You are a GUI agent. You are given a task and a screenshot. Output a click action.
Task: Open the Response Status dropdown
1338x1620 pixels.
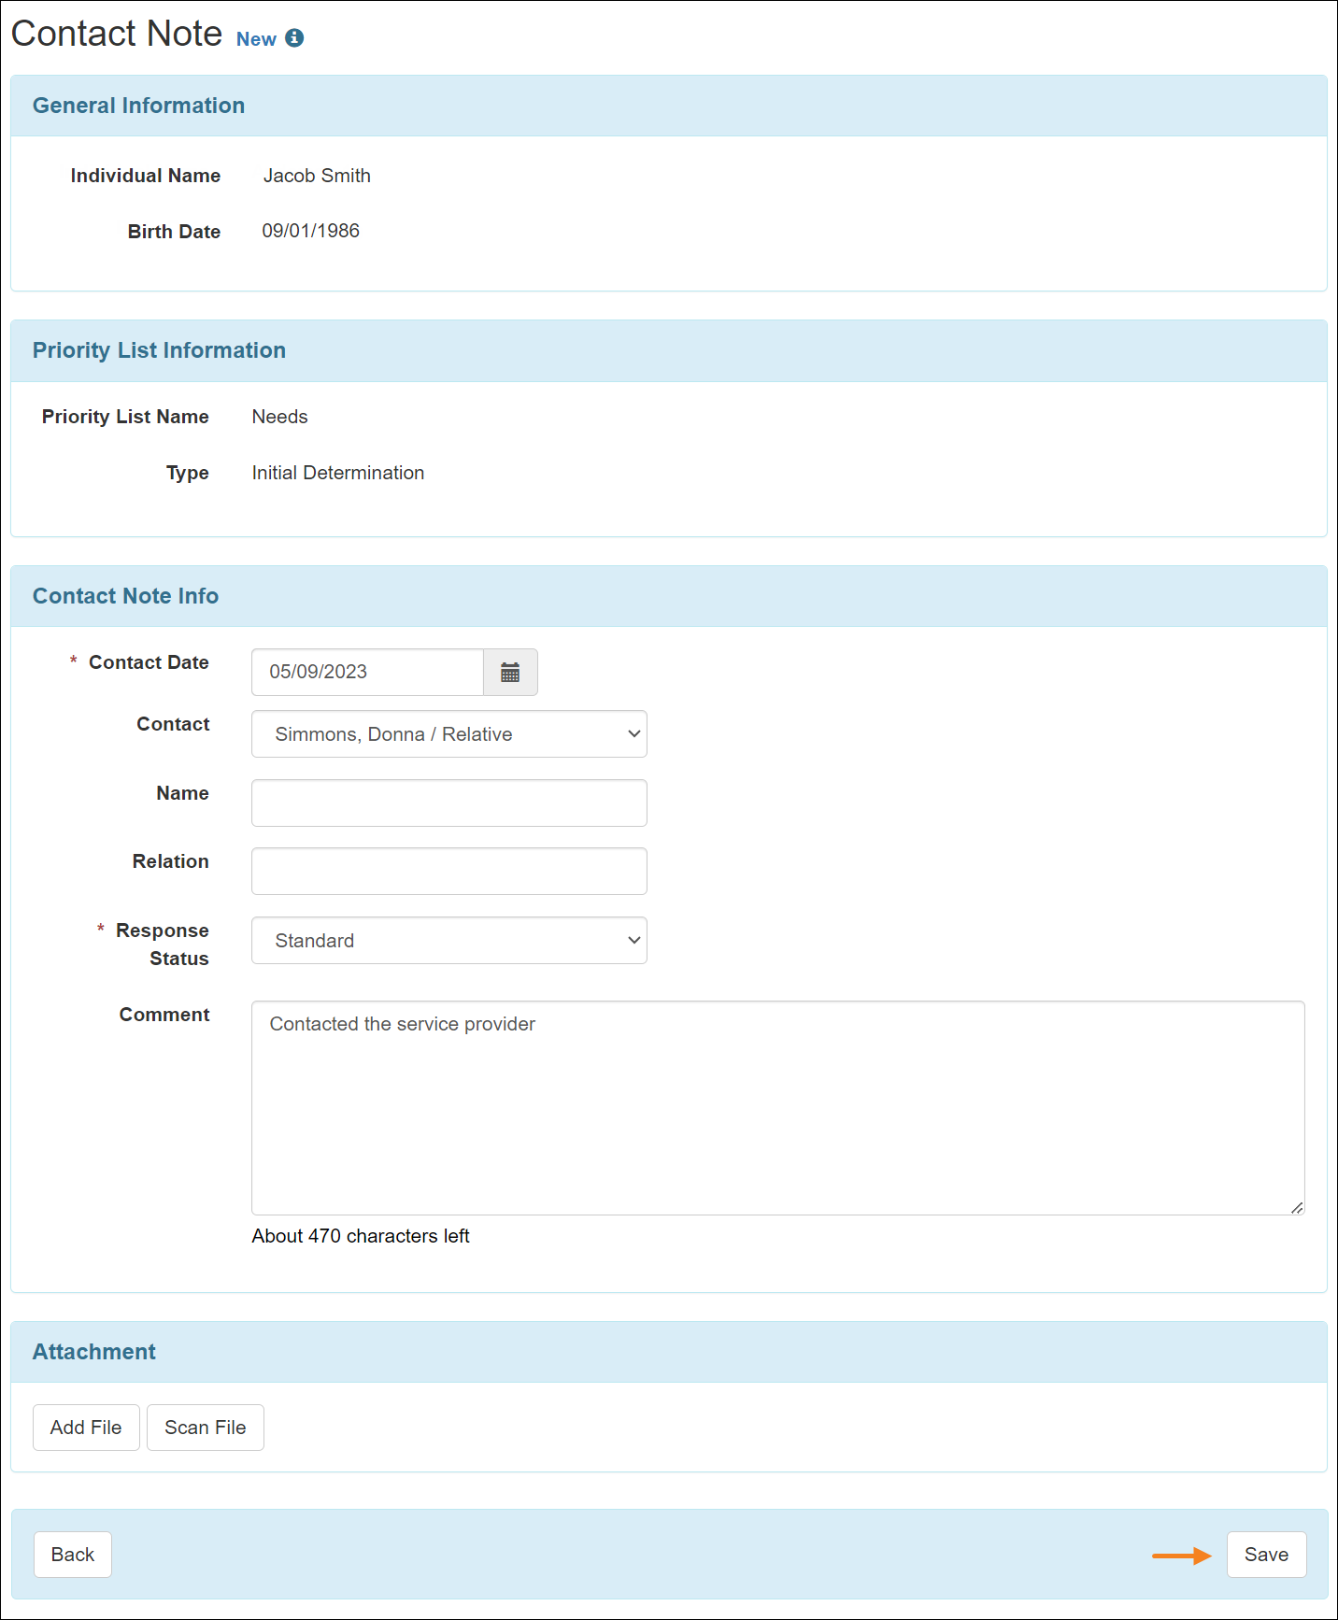pyautogui.click(x=448, y=941)
